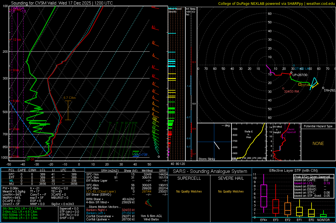Click the "Inf. Temp. Adv." panel heading
The height and width of the screenshot is (223, 336).
click(x=191, y=12)
